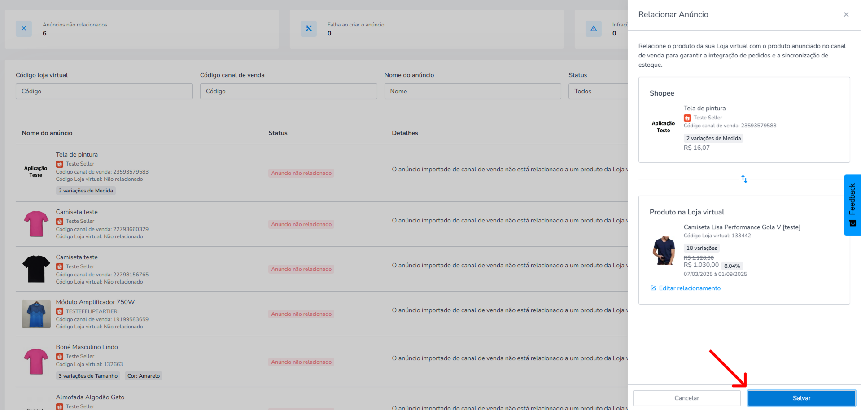Open Editar relacionamento link
Screen dimensions: 861x410
click(x=690, y=288)
